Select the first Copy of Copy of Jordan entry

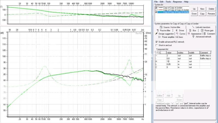pyautogui.click(x=173, y=8)
